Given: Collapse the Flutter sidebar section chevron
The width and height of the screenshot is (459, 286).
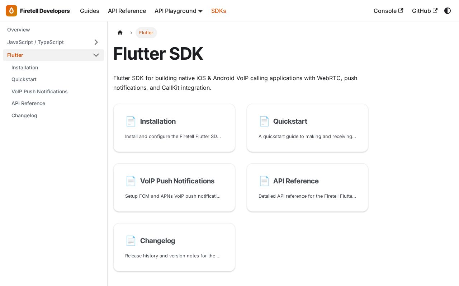Looking at the screenshot, I should pos(96,55).
